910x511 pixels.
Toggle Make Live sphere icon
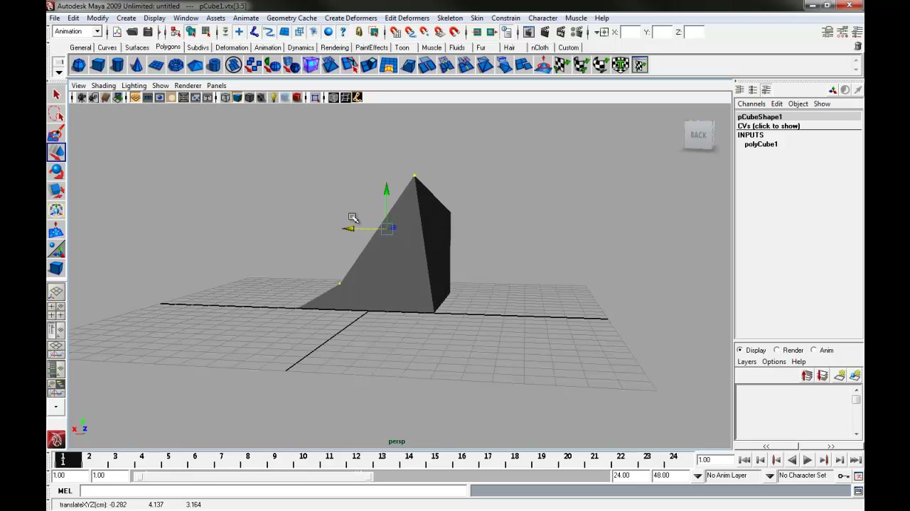328,32
